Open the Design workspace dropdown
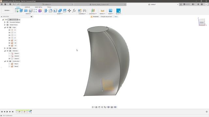Viewport: 209px width, 117px height. pyautogui.click(x=7, y=10)
